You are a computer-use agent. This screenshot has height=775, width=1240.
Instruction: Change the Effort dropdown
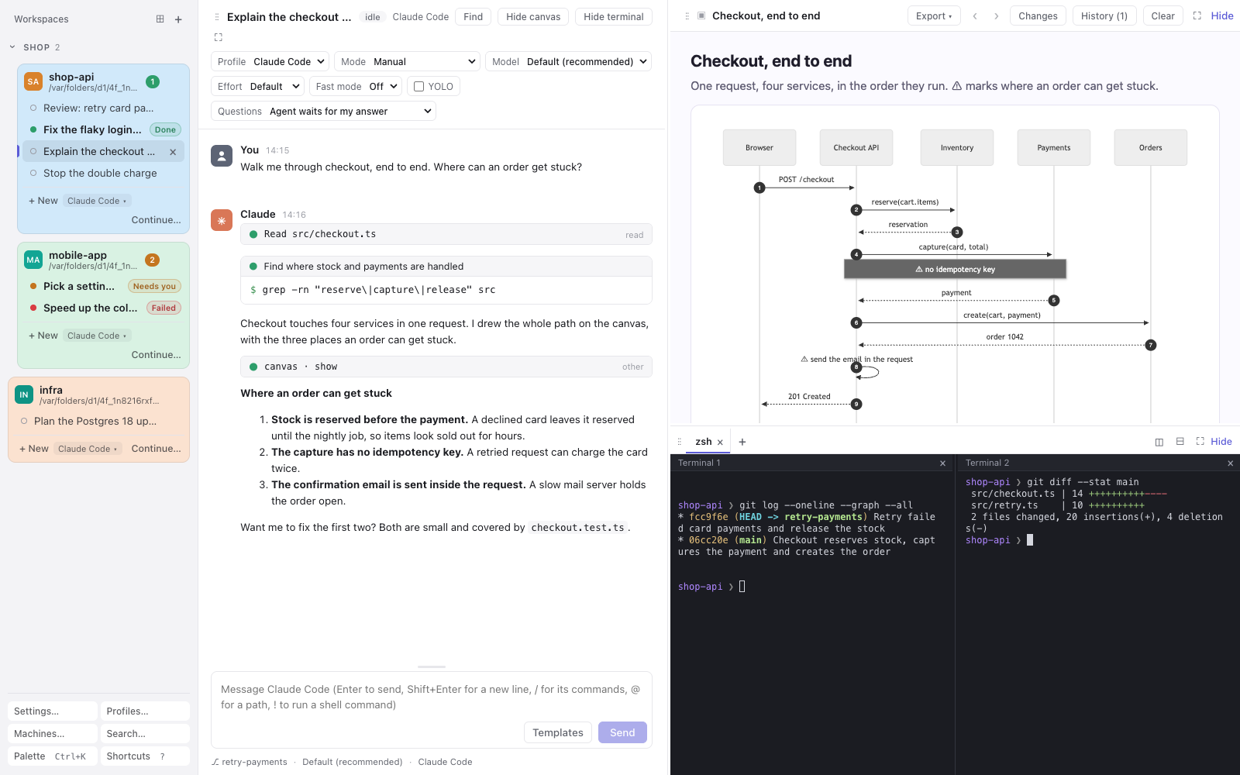tap(257, 87)
